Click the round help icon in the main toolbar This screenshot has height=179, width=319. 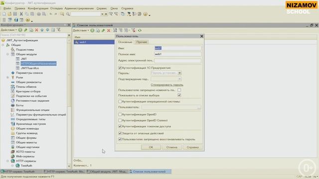tap(145, 14)
